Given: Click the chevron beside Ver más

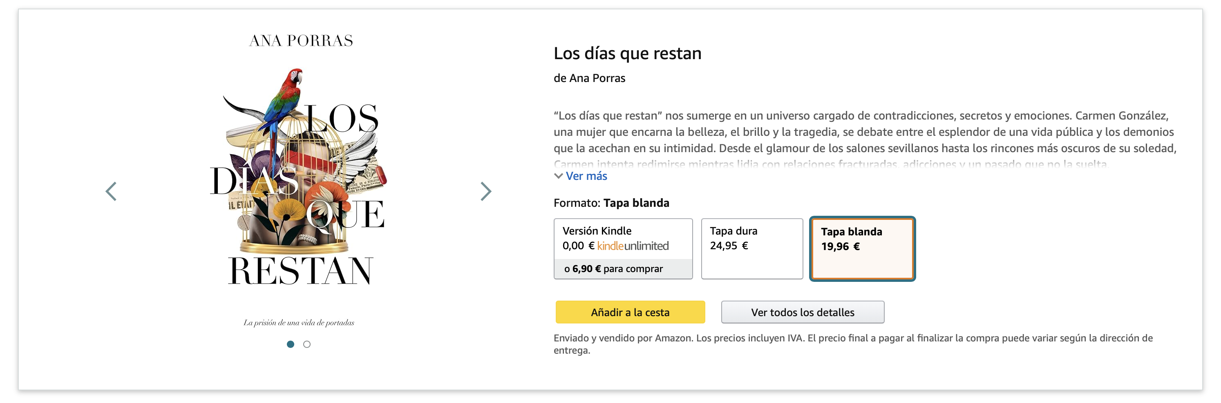Looking at the screenshot, I should pyautogui.click(x=558, y=176).
